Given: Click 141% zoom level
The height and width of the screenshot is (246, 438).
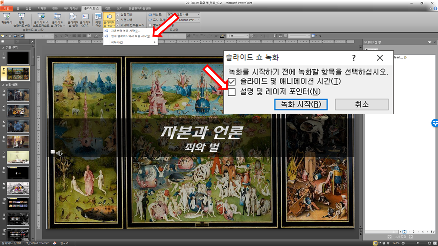Looking at the screenshot, I should 396,243.
